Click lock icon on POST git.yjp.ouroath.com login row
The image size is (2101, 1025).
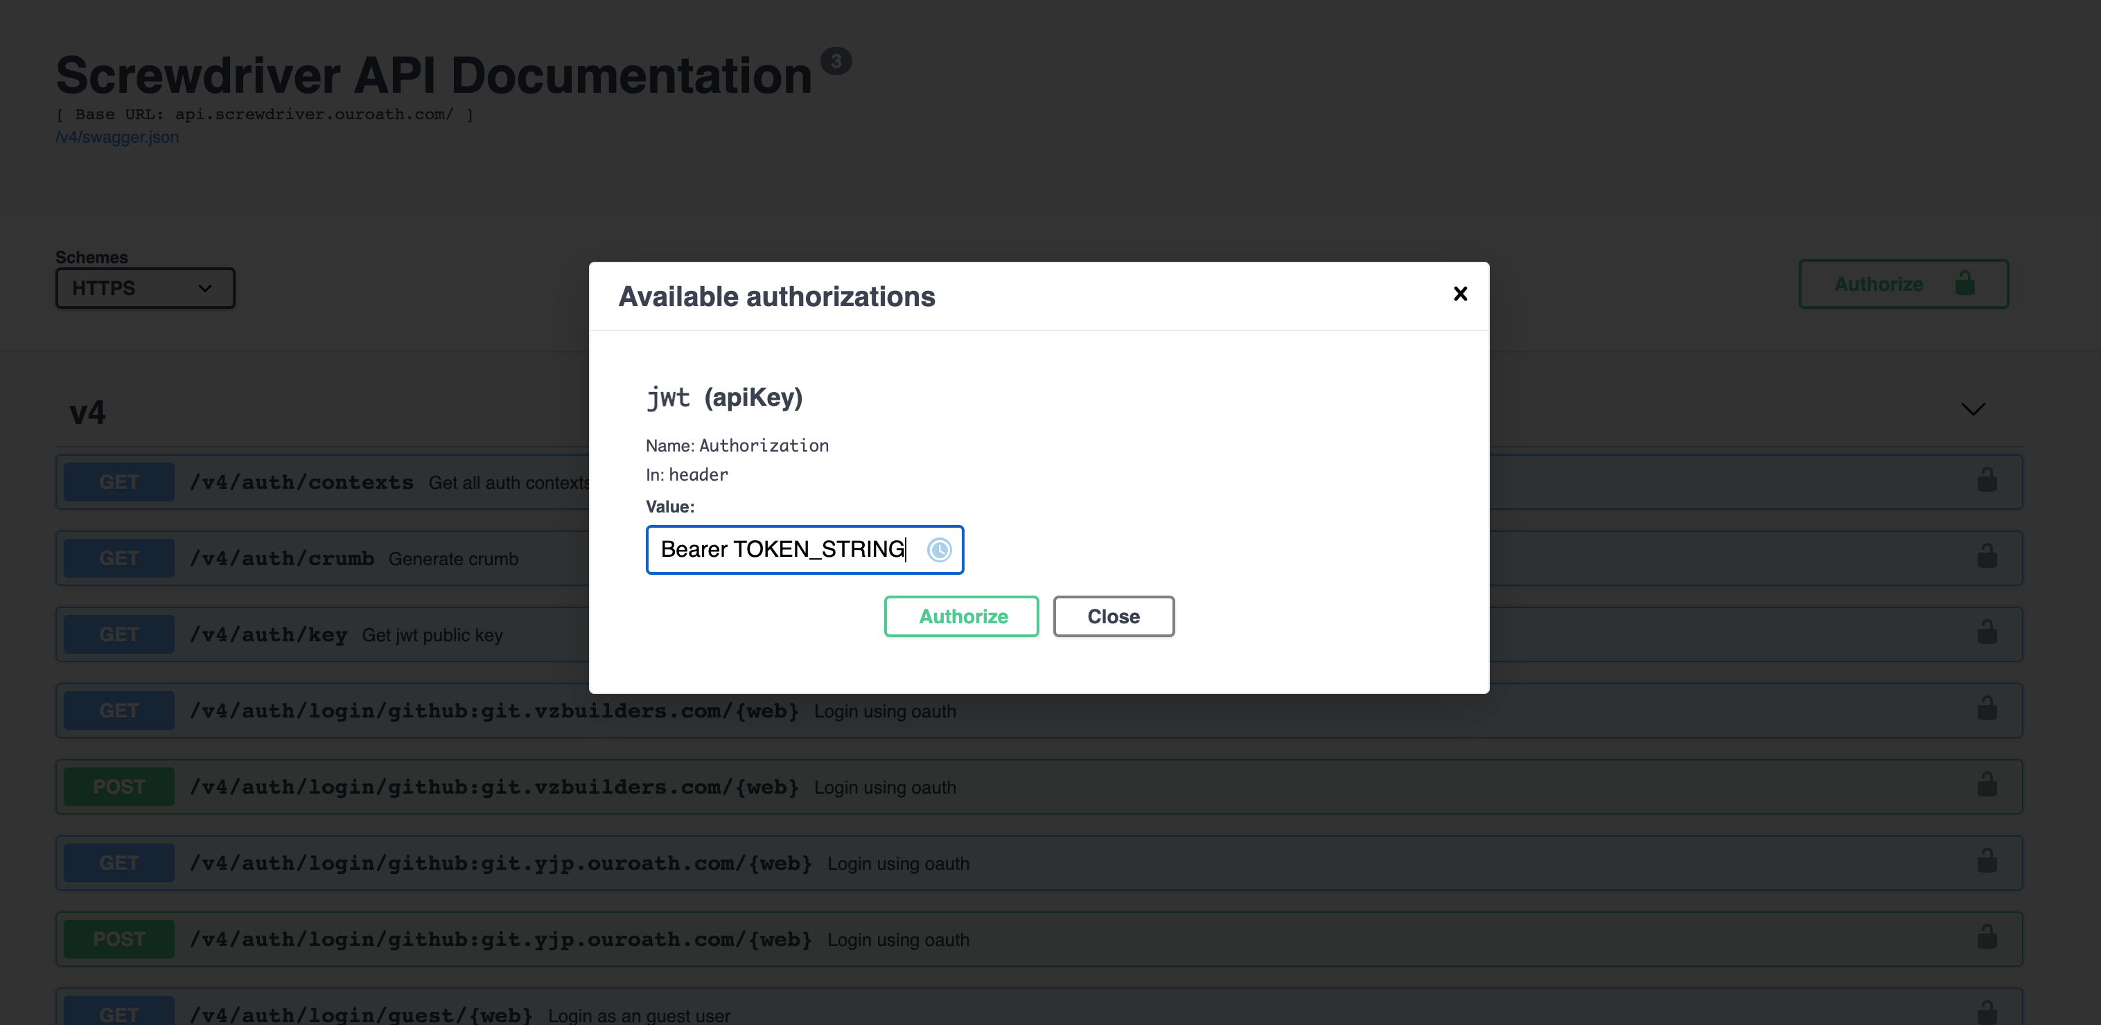(1987, 937)
